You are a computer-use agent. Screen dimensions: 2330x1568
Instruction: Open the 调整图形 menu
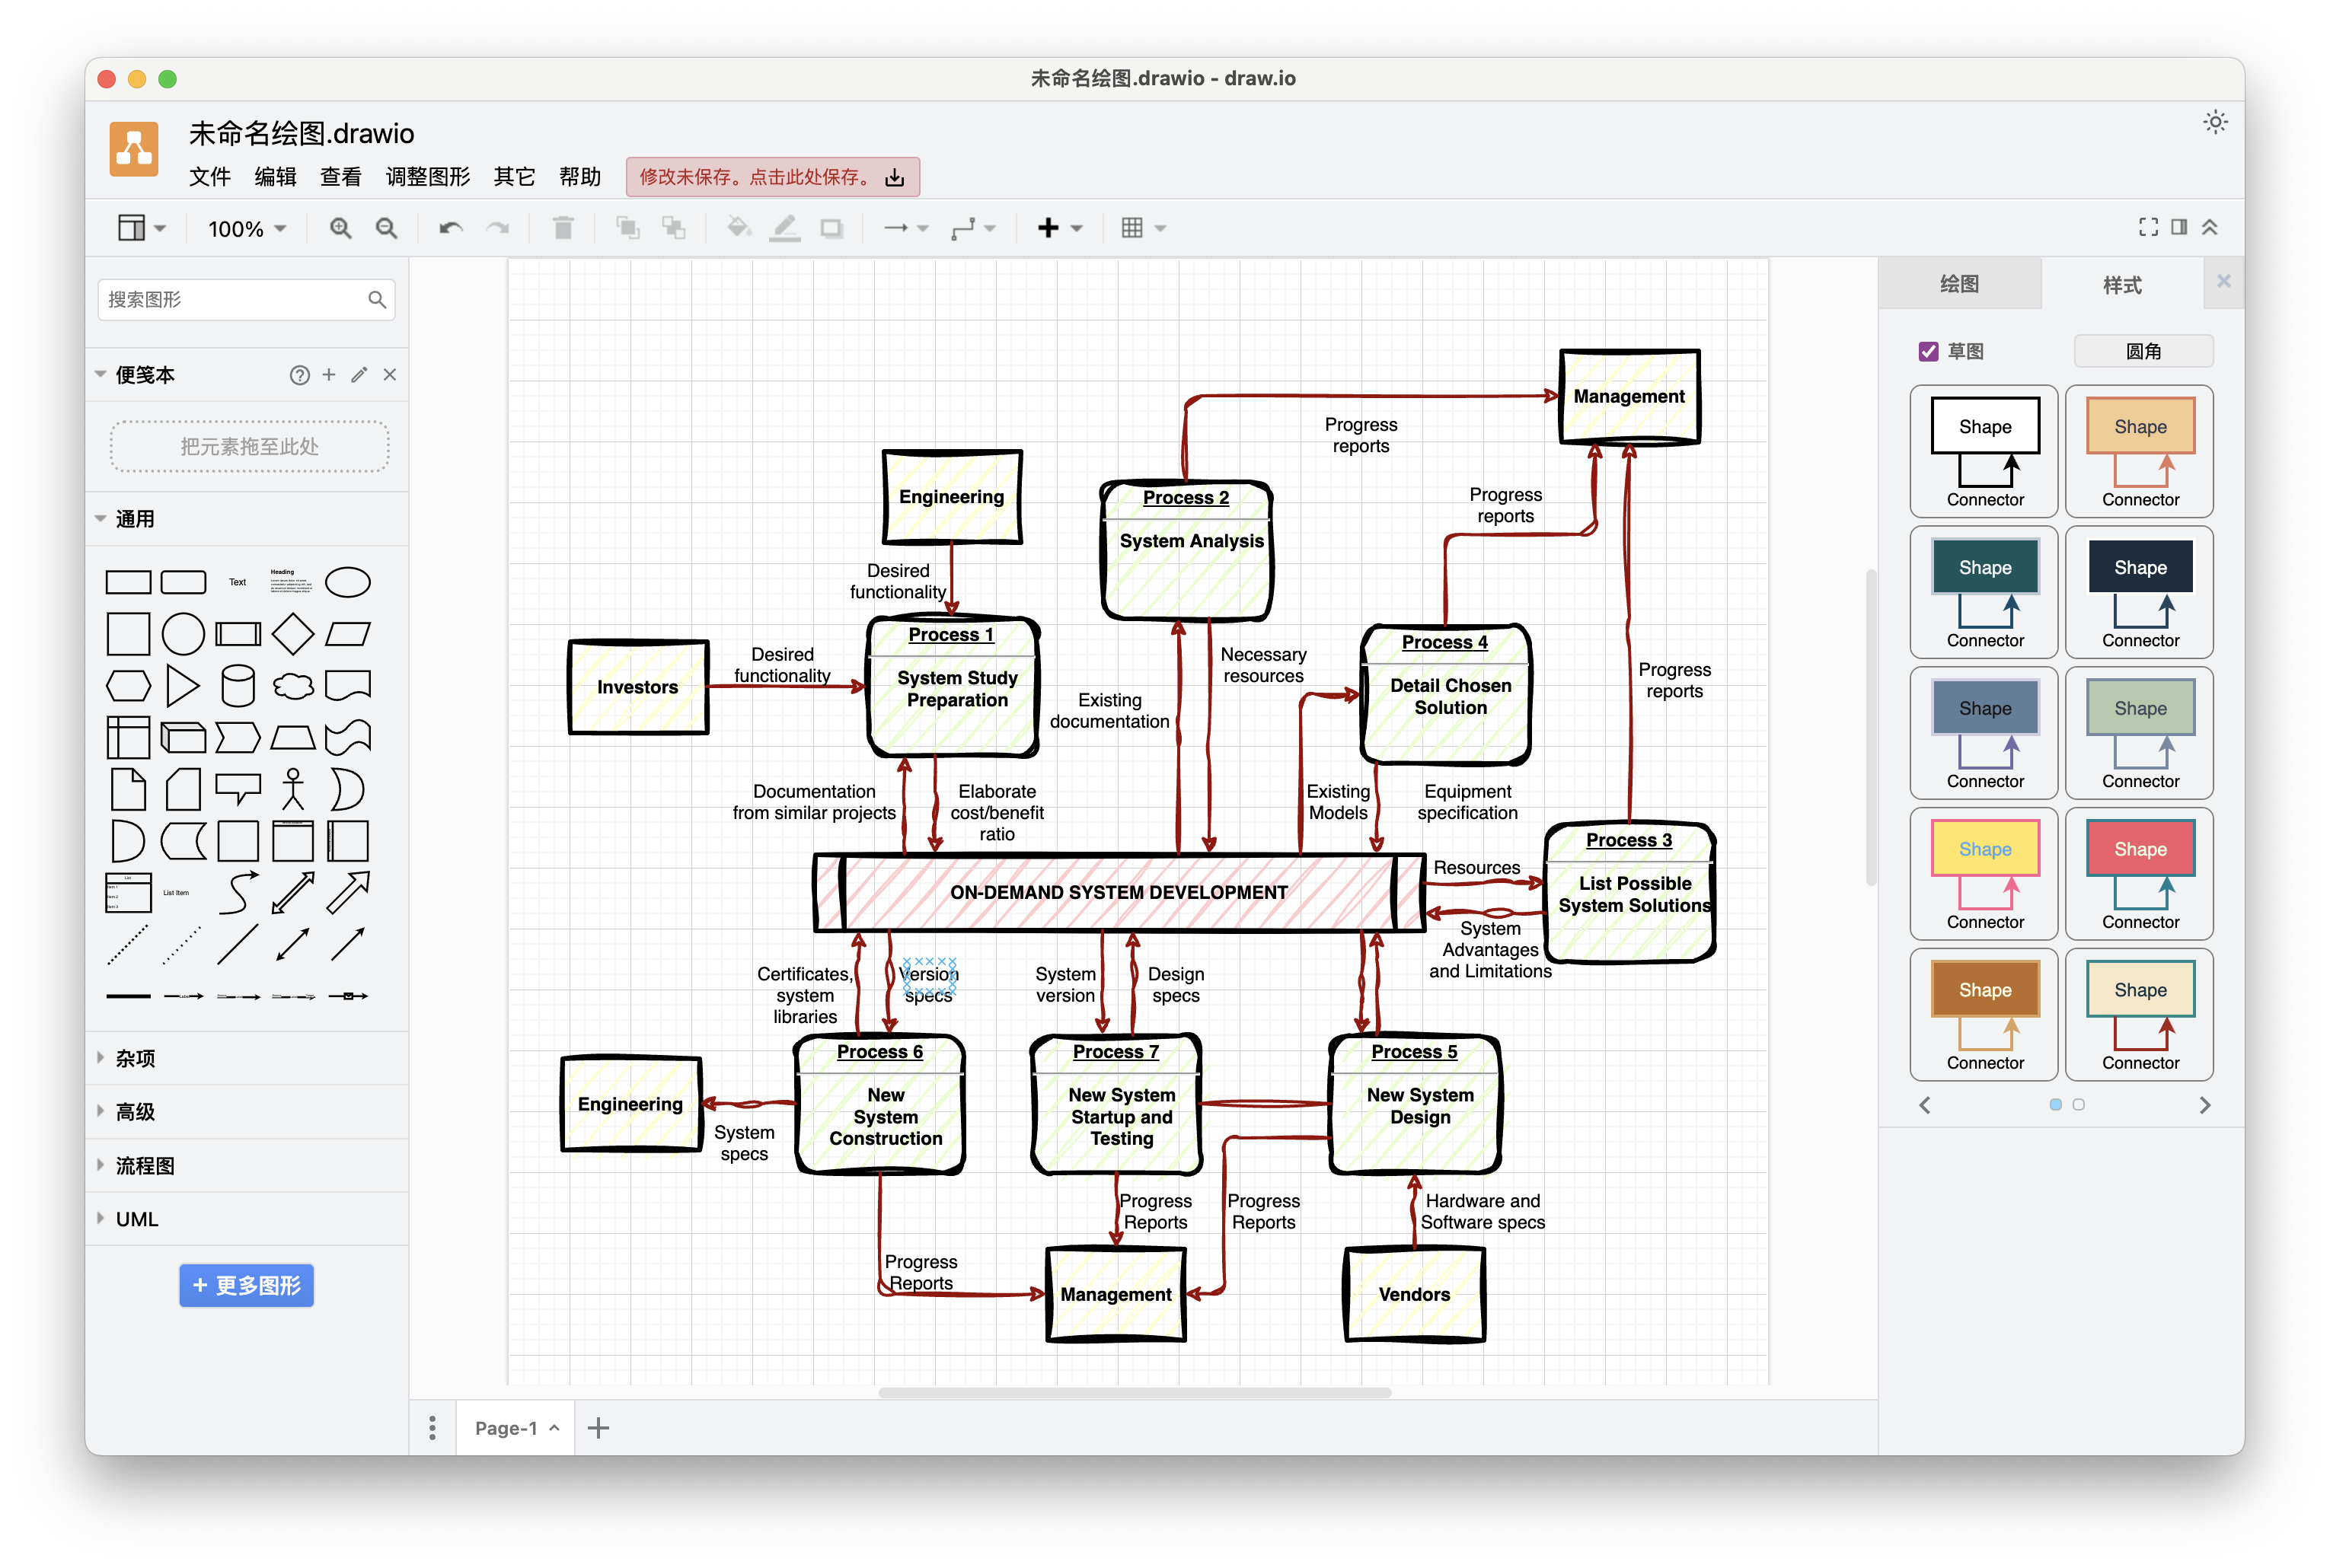pos(427,177)
